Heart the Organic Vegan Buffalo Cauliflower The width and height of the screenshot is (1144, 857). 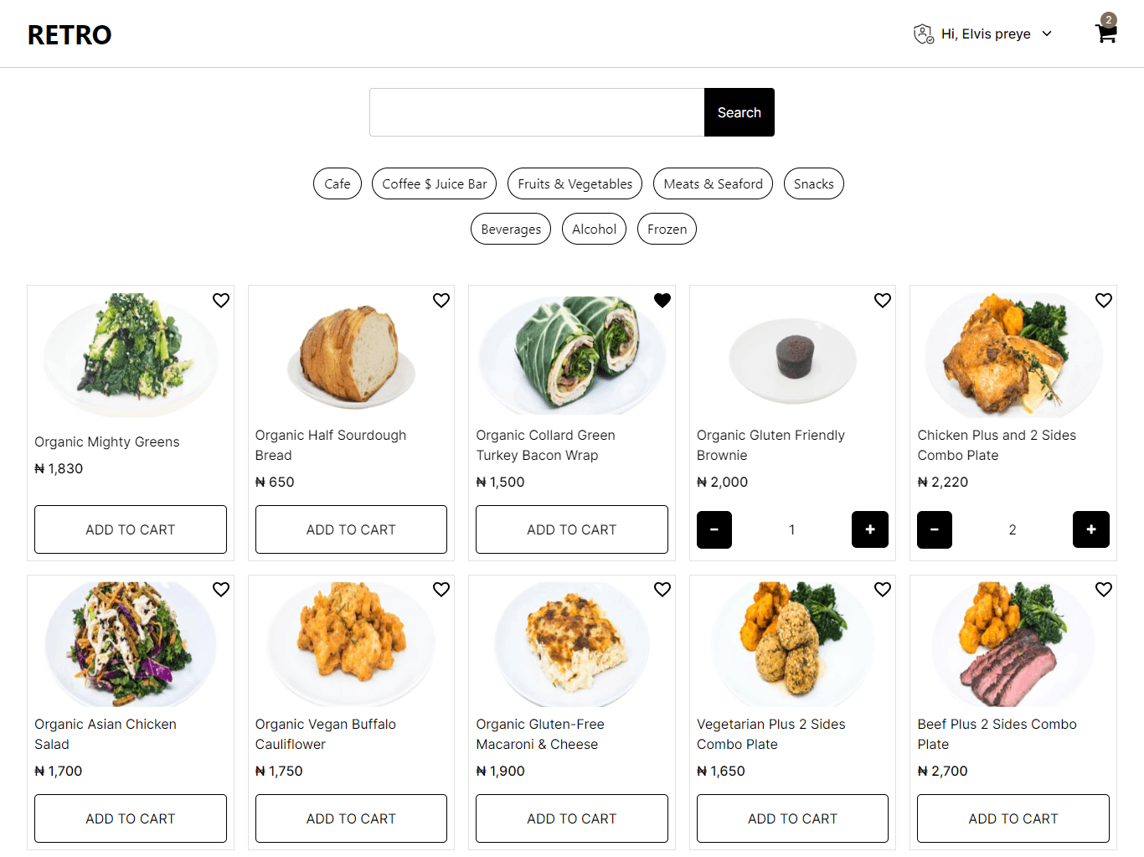441,589
